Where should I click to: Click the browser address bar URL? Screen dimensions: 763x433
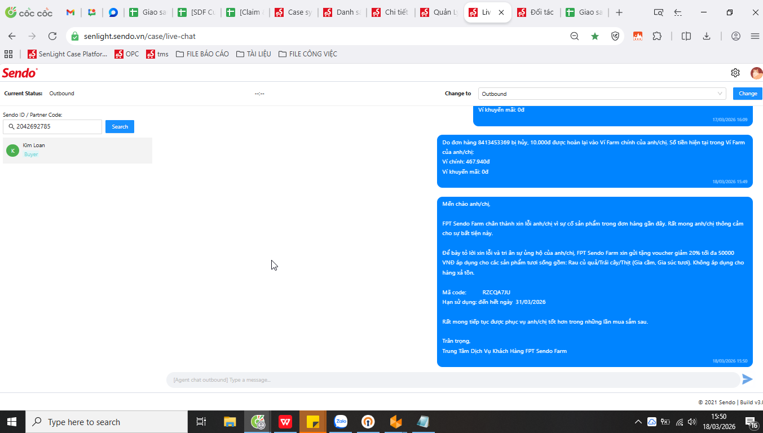click(140, 36)
